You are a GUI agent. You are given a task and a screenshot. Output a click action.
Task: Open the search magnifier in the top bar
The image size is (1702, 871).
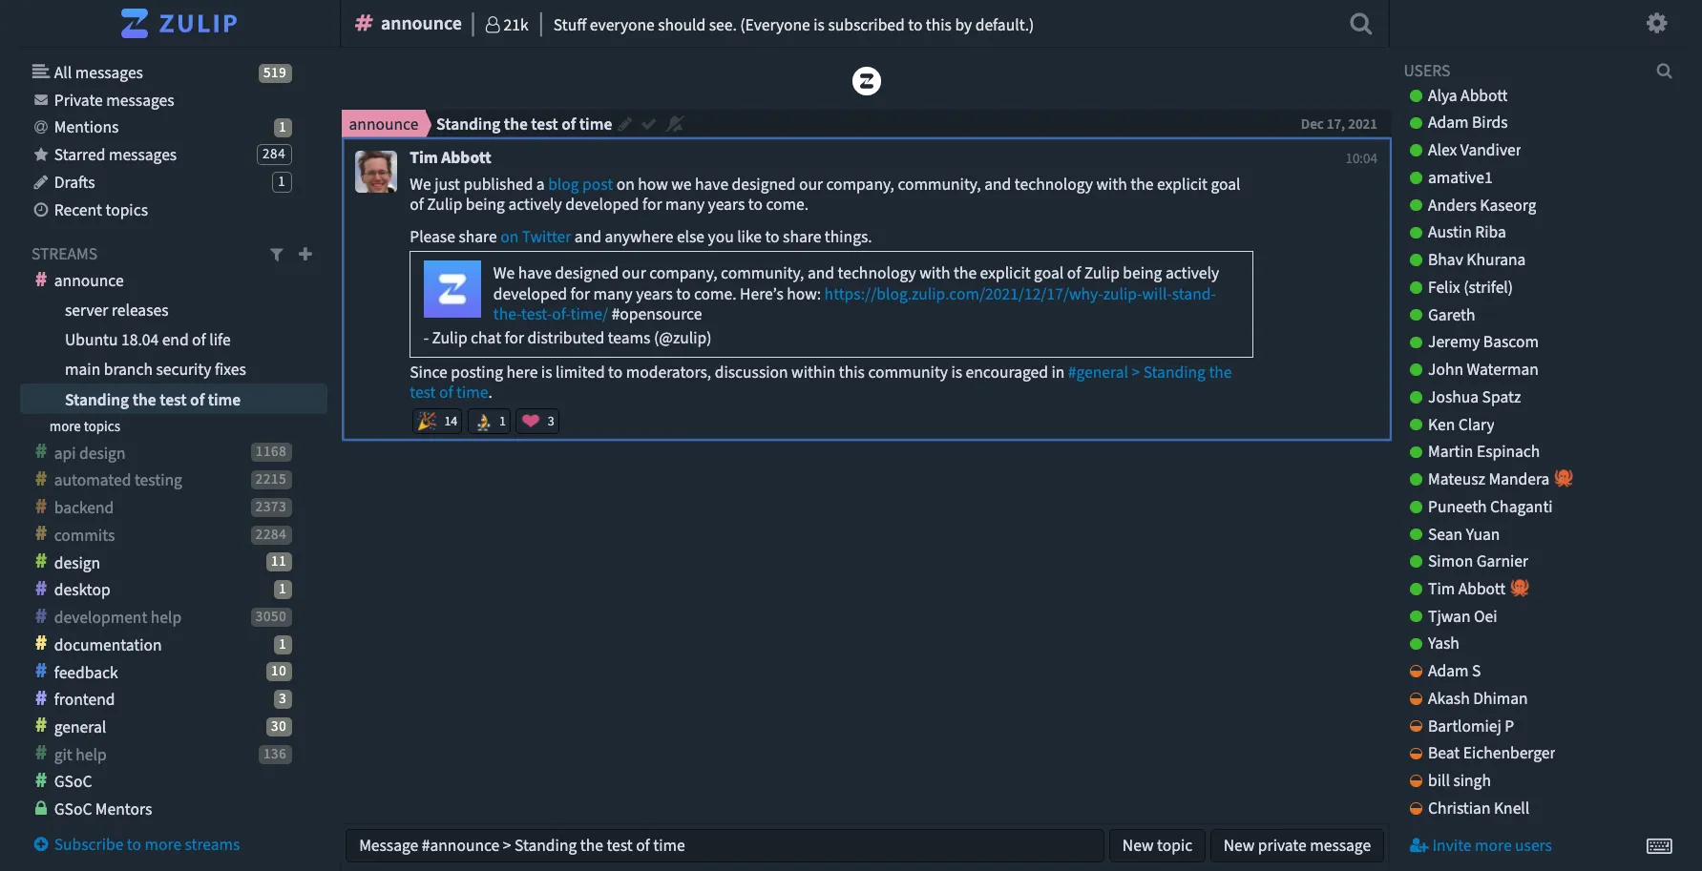[1361, 24]
